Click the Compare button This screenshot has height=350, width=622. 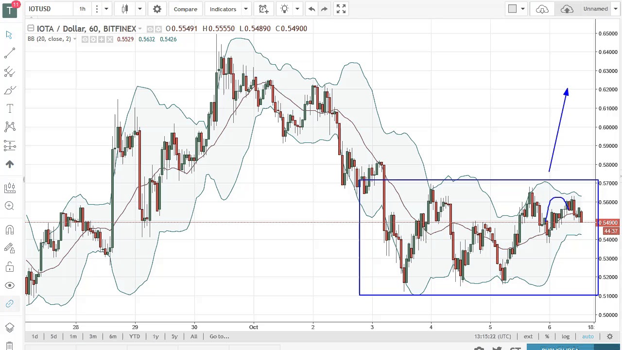[x=186, y=9]
